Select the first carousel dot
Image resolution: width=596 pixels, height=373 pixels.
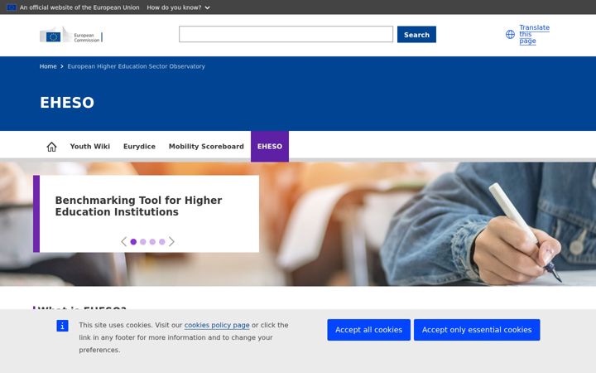pyautogui.click(x=133, y=242)
